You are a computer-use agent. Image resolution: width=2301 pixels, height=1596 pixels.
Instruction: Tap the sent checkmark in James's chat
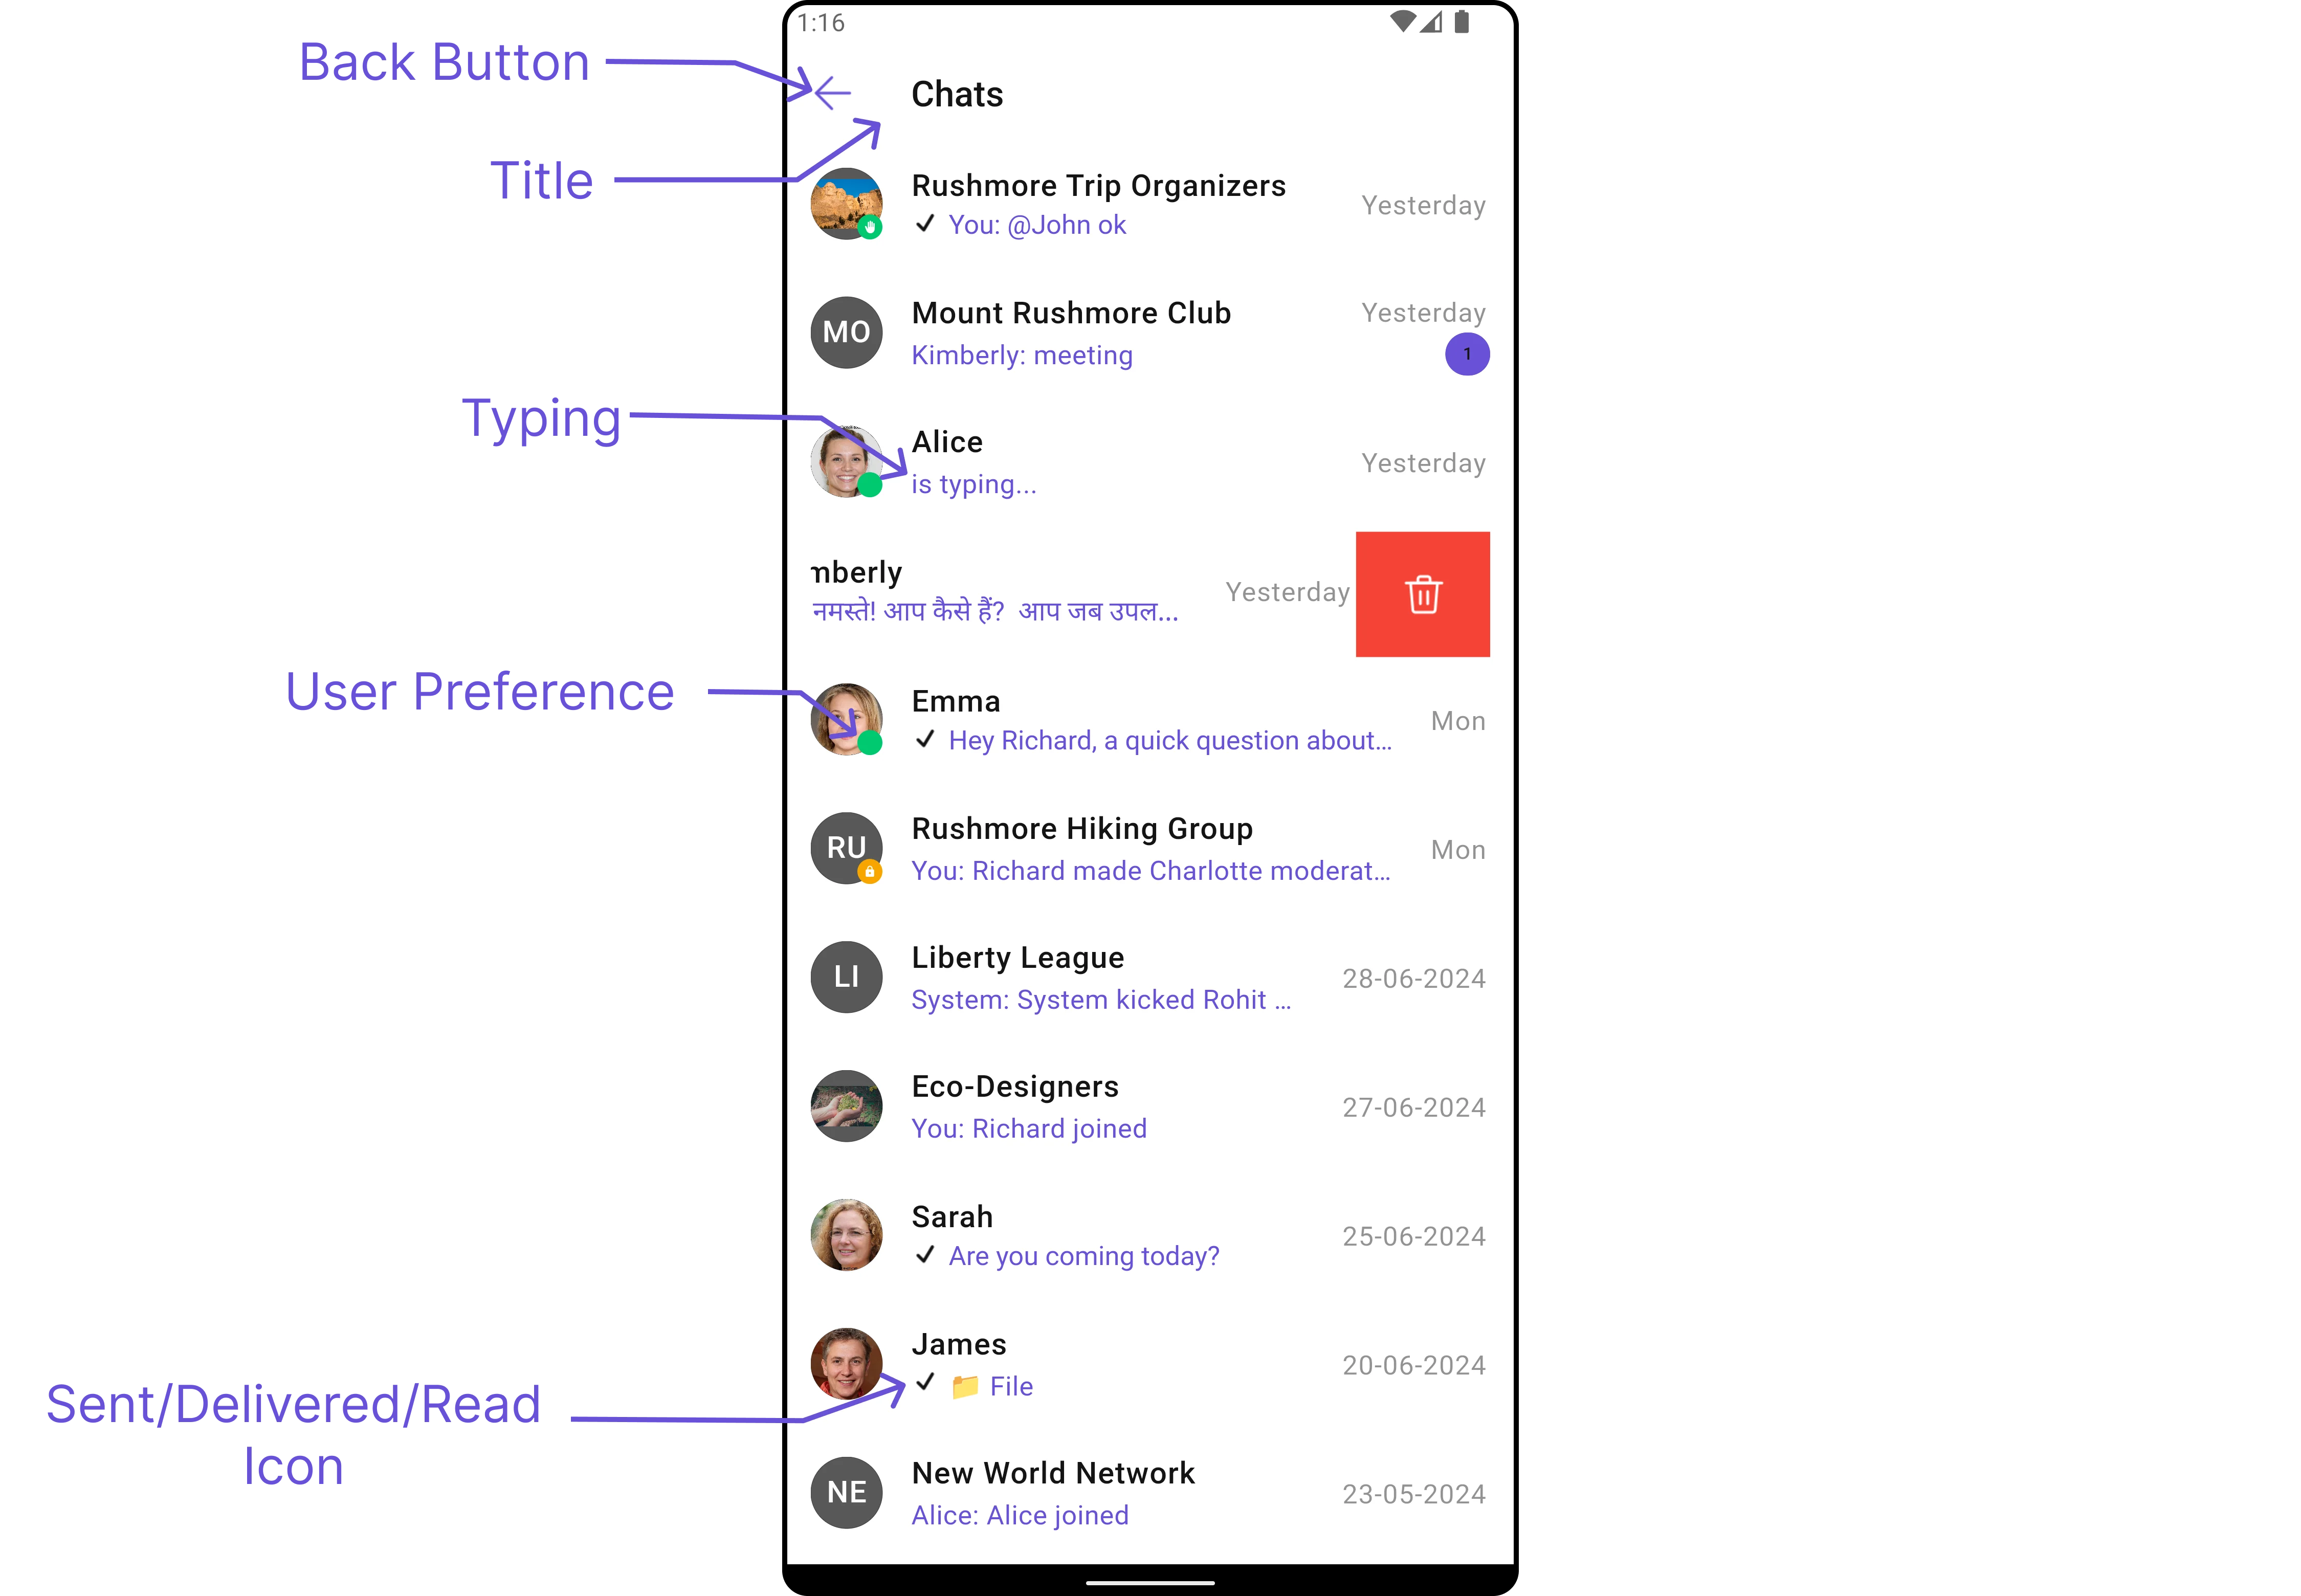(925, 1383)
